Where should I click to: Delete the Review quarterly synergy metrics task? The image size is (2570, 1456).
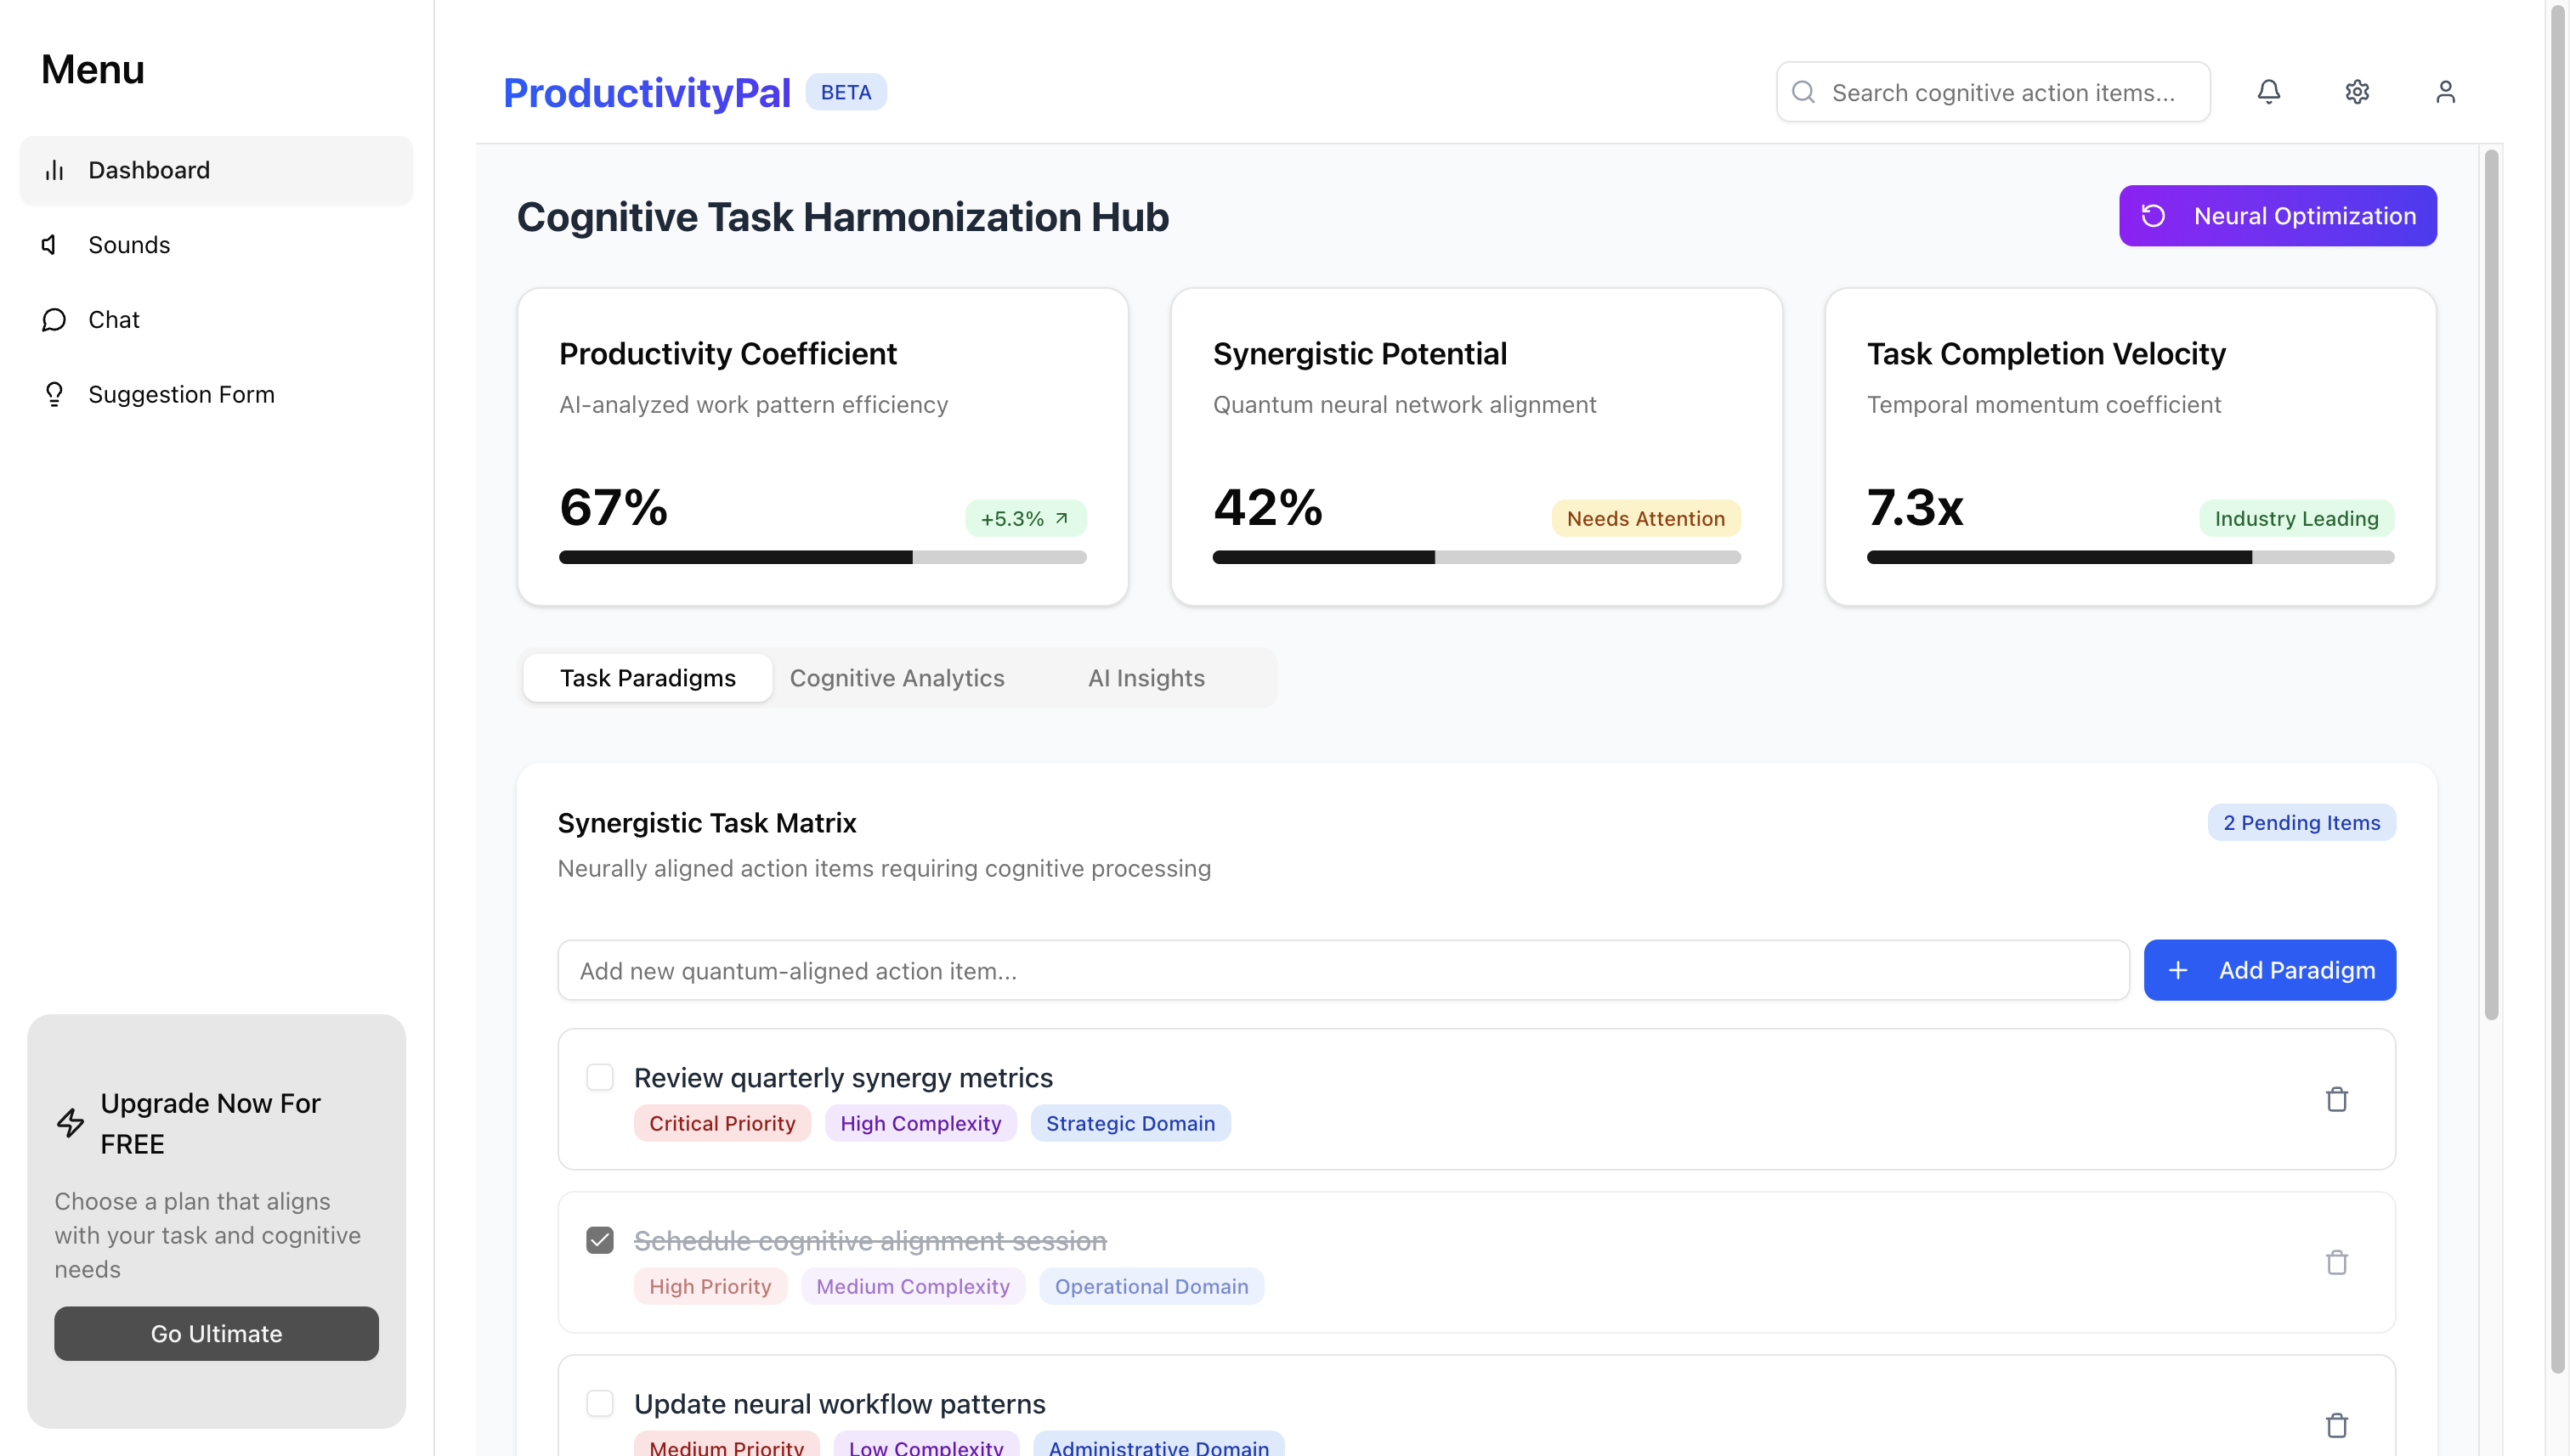pos(2336,1099)
